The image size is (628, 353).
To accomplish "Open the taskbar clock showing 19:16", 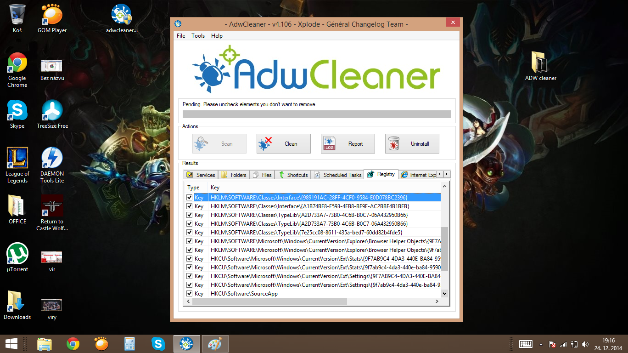I will (x=607, y=344).
